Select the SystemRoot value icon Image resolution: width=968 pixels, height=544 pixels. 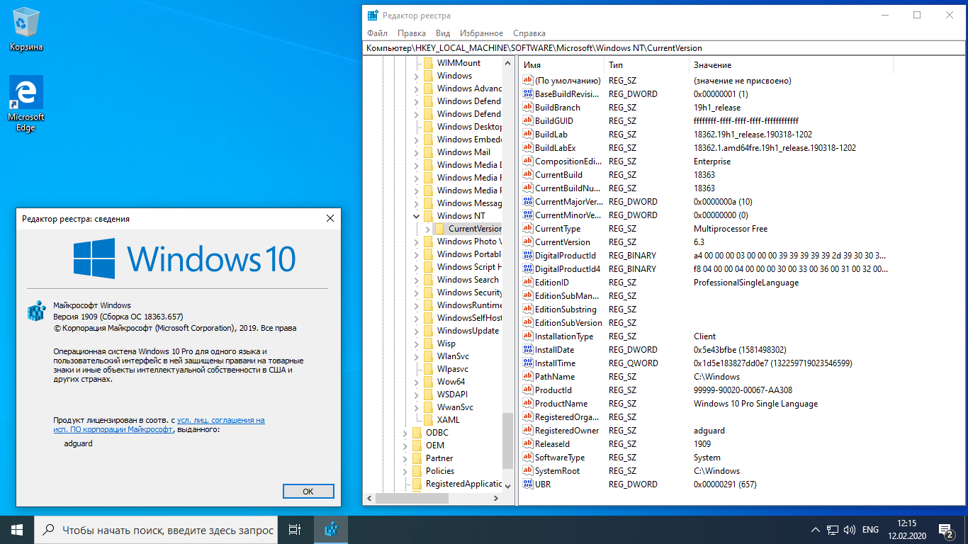tap(528, 471)
